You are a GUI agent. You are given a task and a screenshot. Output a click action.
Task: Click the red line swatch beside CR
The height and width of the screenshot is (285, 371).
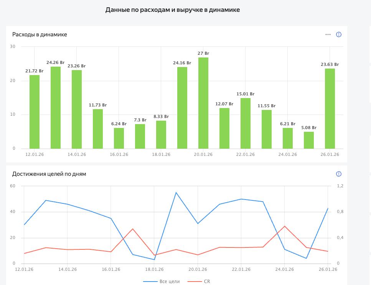[194, 282]
